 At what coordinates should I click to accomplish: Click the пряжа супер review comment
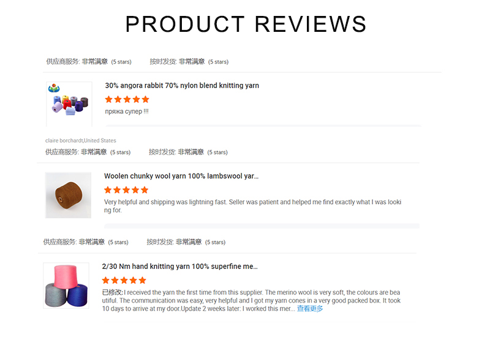coord(127,112)
